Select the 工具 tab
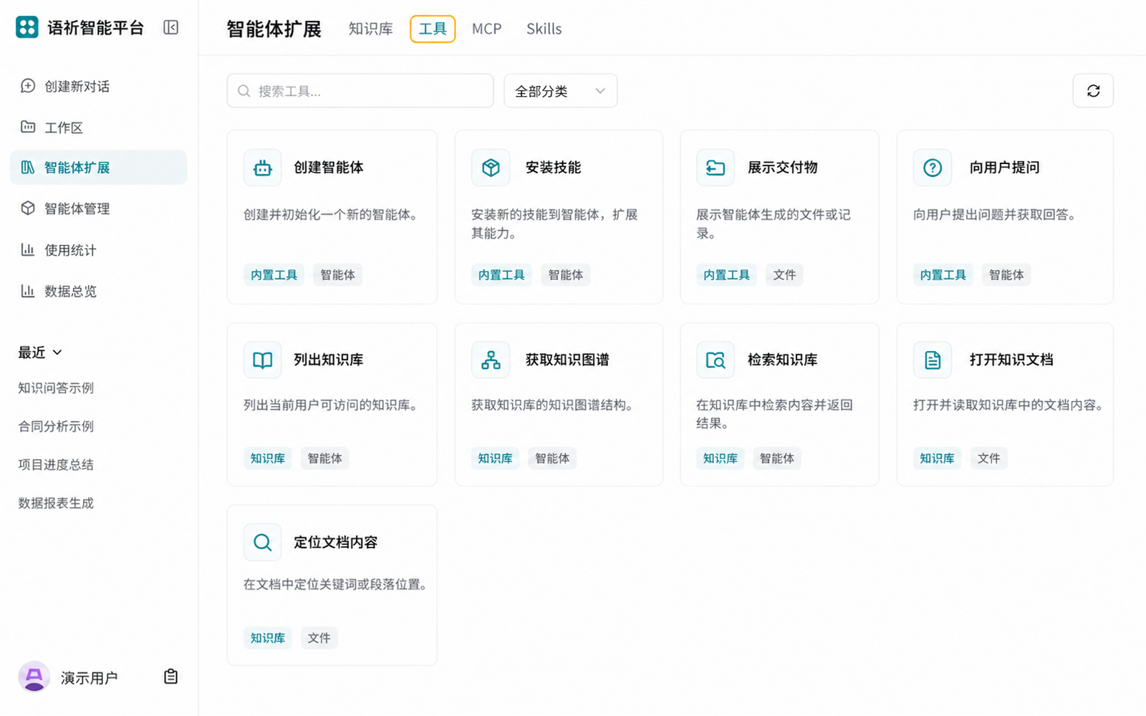This screenshot has width=1146, height=716. (433, 29)
